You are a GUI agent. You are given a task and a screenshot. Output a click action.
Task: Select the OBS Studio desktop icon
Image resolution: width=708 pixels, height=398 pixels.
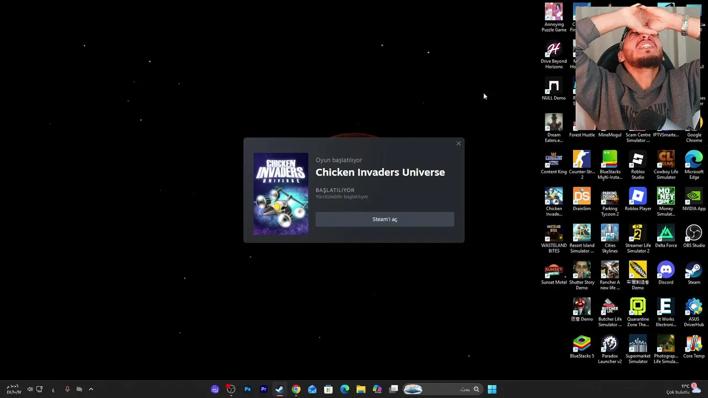694,237
